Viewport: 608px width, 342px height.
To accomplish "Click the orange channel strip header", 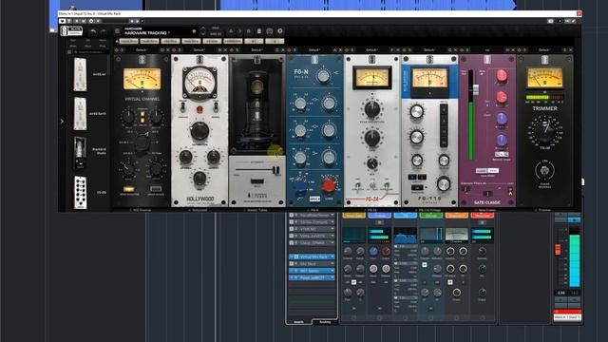I will (x=456, y=216).
